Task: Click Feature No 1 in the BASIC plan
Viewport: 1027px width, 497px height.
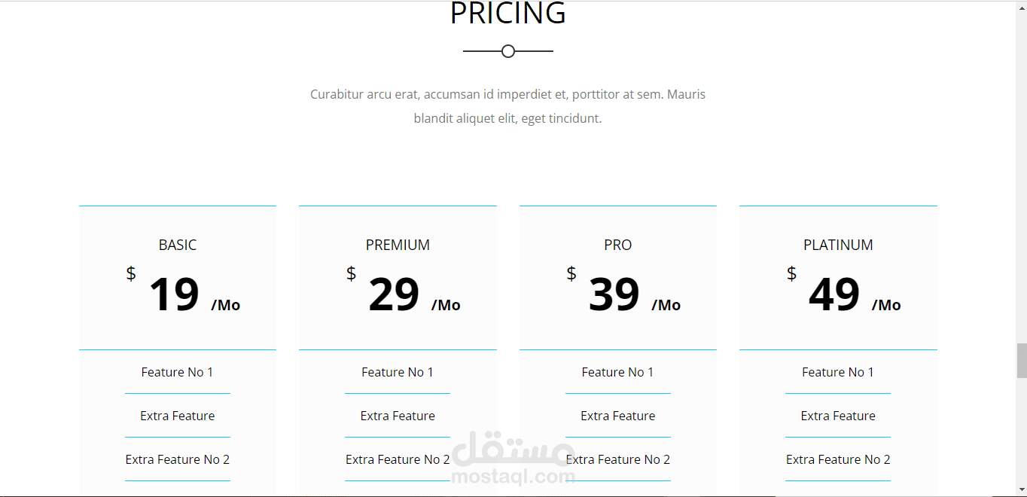Action: point(178,372)
